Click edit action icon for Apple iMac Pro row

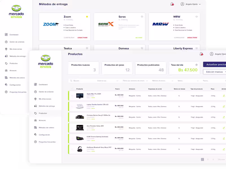(x=224, y=96)
